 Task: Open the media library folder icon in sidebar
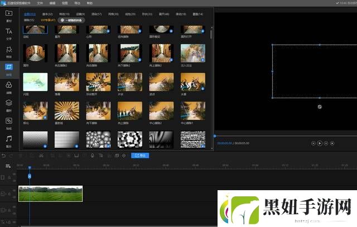[x=9, y=13]
